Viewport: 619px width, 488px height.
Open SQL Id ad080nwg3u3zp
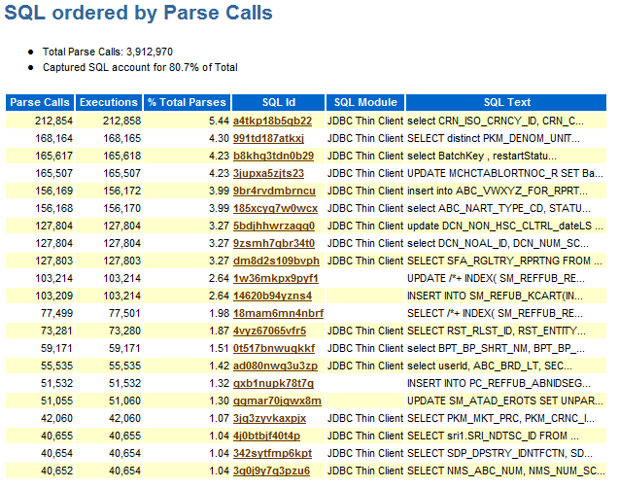click(x=275, y=366)
